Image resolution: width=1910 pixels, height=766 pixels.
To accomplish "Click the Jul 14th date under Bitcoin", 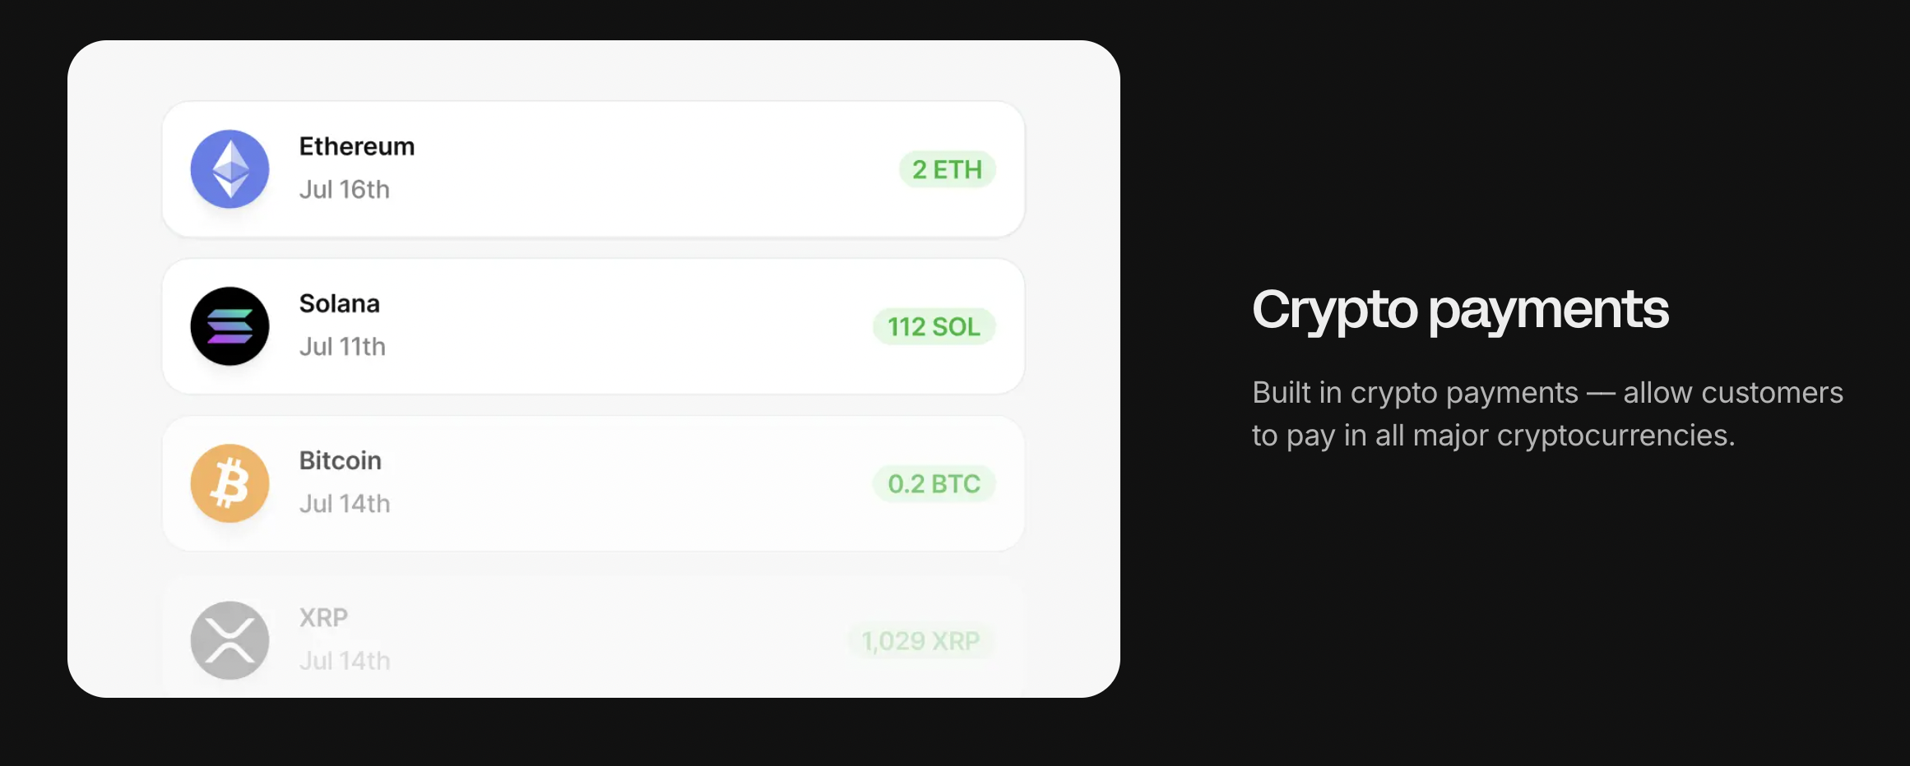I will [344, 503].
